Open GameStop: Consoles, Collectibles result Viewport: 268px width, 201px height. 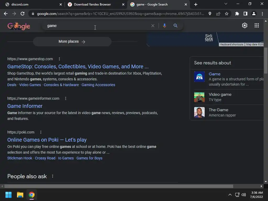[x=78, y=66]
